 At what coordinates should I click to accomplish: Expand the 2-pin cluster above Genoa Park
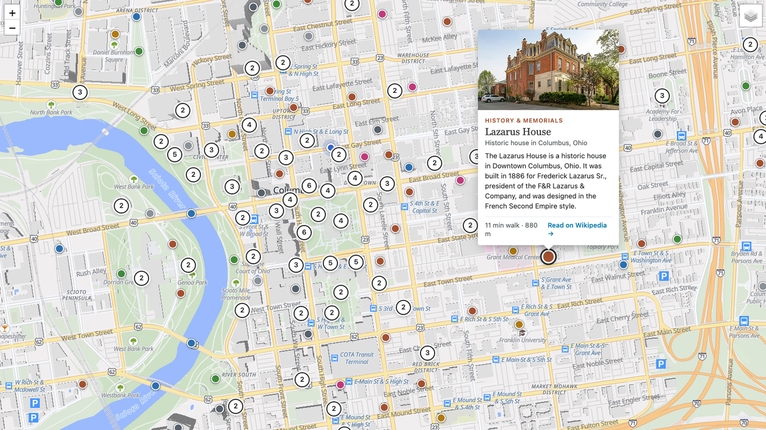[x=188, y=265]
